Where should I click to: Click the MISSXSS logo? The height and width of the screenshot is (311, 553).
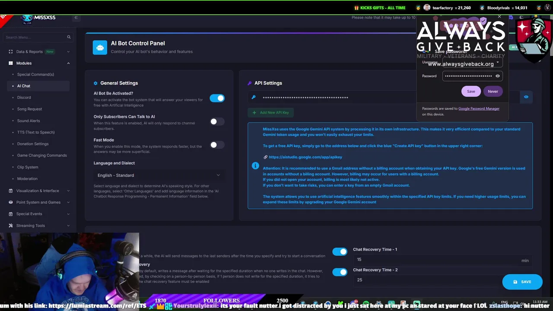(x=39, y=18)
